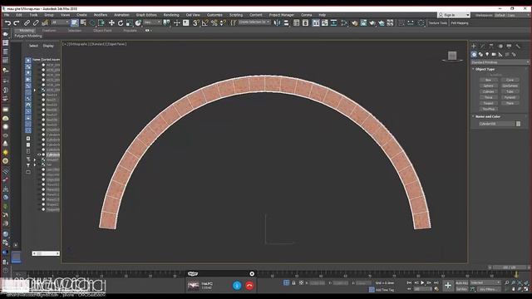Open the Customize menu
Screen dimensions: 532x299
coord(214,15)
